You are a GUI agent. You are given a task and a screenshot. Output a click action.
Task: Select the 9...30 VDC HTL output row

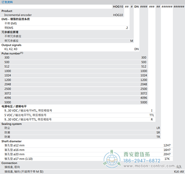[x=28, y=111]
